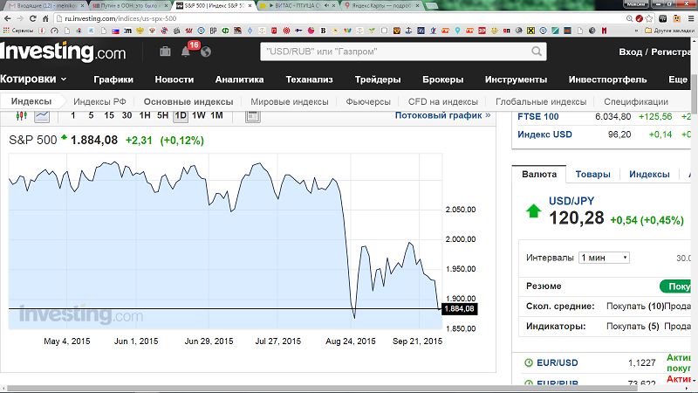The image size is (698, 393).
Task: Select the Индексы submenu tab
Action: [x=31, y=101]
